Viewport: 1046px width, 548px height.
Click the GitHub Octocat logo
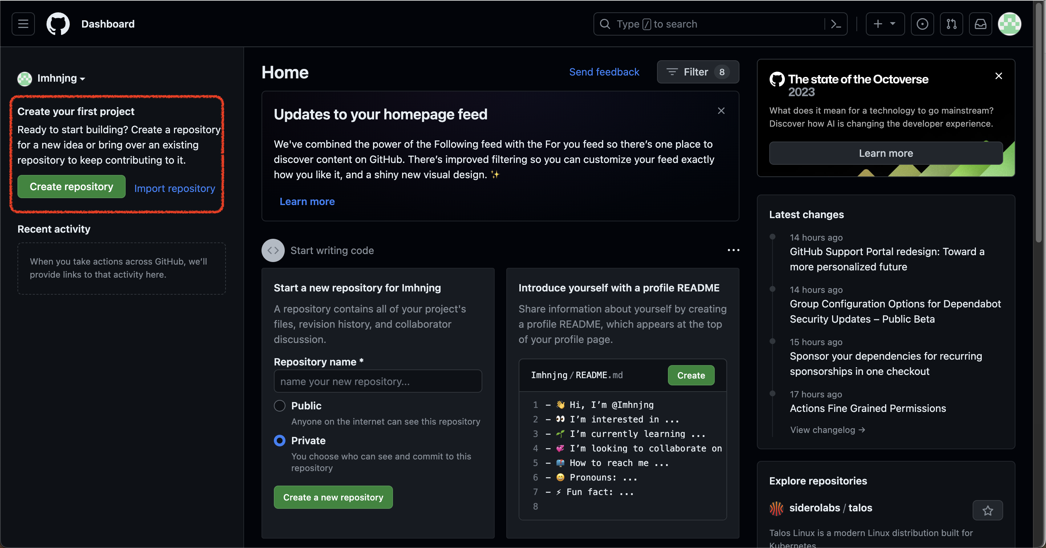pyautogui.click(x=58, y=24)
